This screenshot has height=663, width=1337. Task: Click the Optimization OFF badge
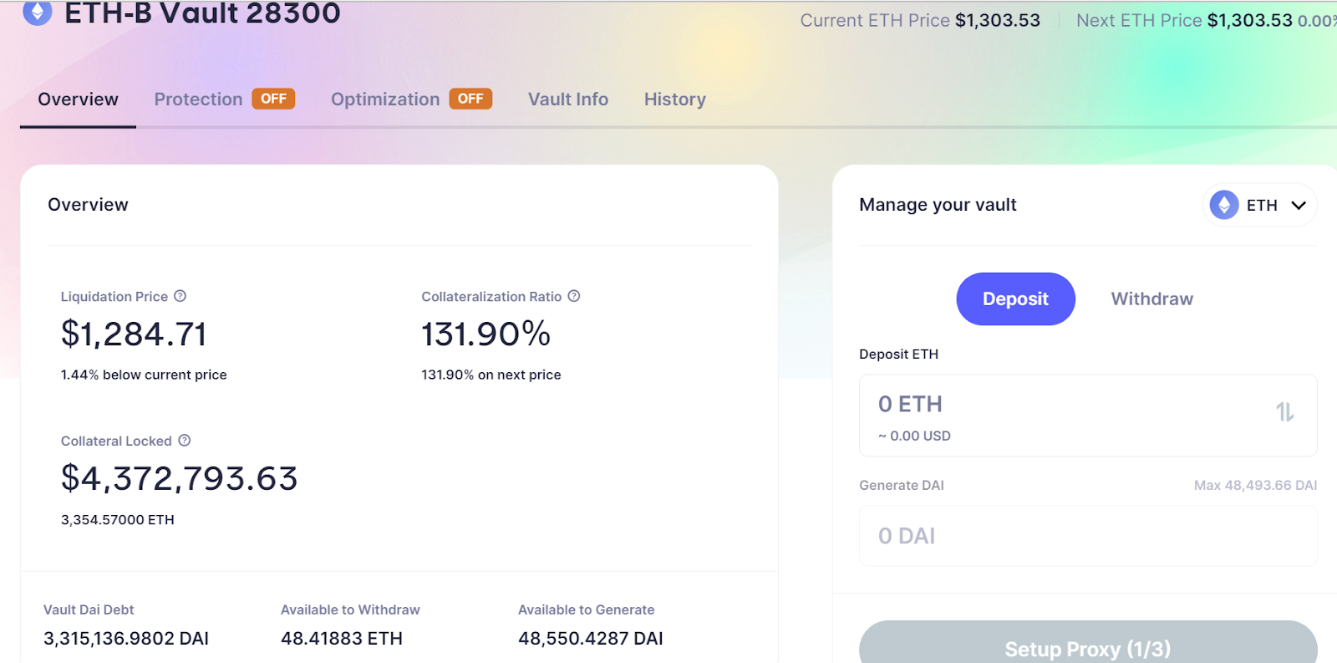[x=470, y=99]
